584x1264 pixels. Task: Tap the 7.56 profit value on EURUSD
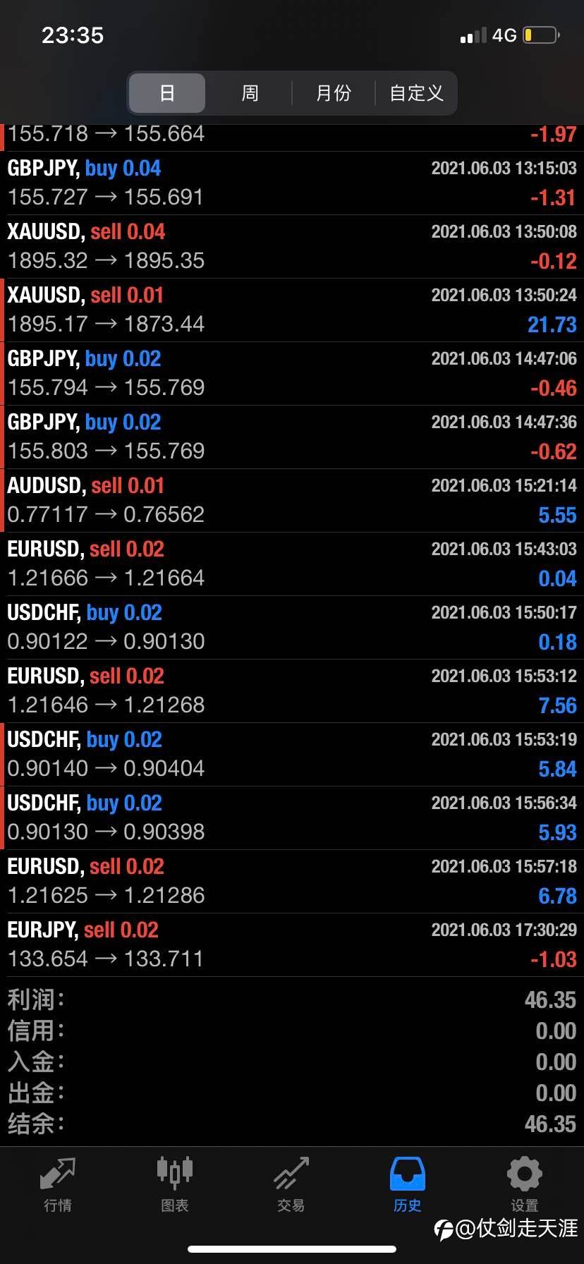coord(557,705)
